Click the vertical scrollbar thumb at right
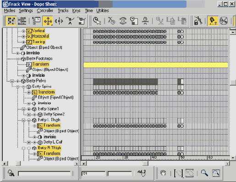The height and width of the screenshot is (182, 236). (233, 82)
